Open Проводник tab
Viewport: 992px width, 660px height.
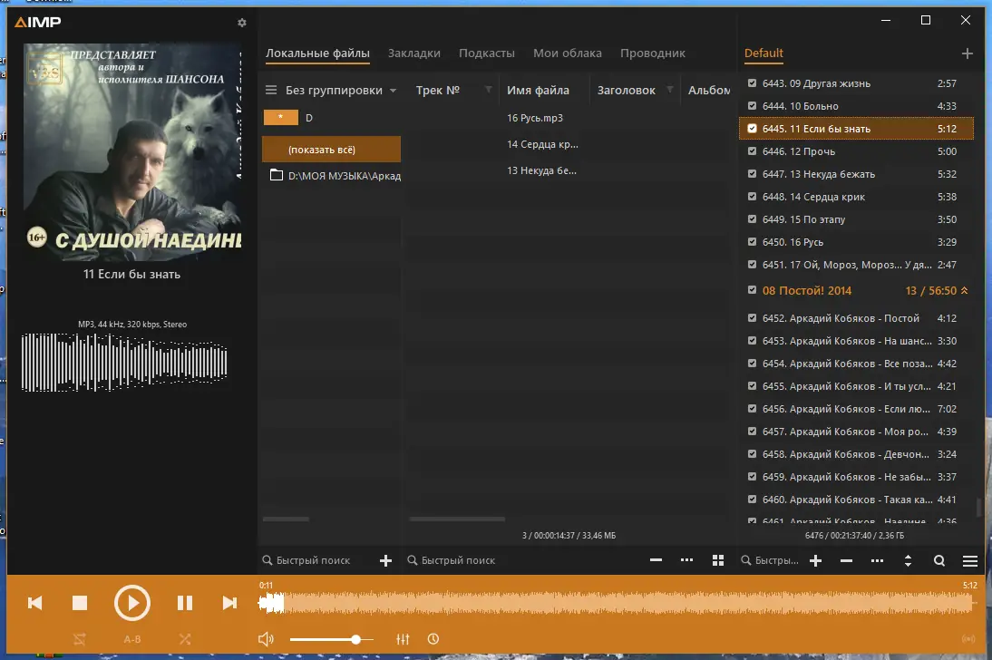coord(653,53)
